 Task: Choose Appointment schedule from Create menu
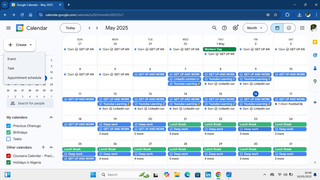pyautogui.click(x=24, y=78)
